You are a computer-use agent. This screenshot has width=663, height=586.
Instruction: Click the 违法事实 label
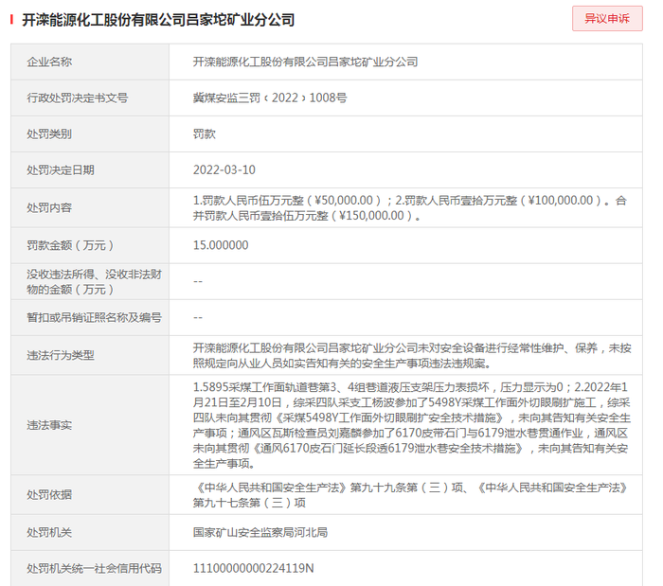(49, 425)
